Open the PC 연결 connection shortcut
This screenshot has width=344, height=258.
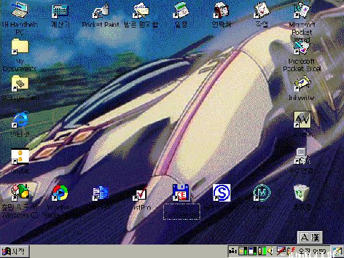[302, 157]
